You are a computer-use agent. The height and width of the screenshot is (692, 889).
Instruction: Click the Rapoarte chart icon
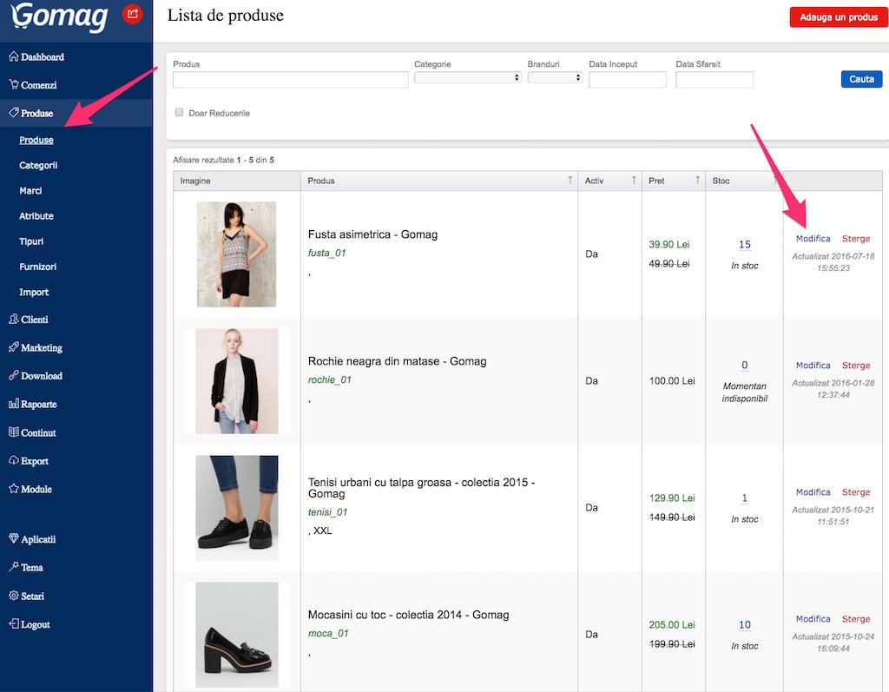coord(13,405)
